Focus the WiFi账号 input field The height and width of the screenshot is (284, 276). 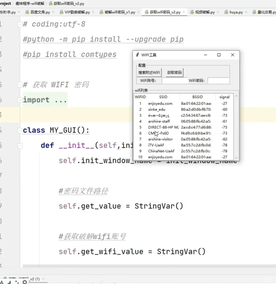coord(175,80)
